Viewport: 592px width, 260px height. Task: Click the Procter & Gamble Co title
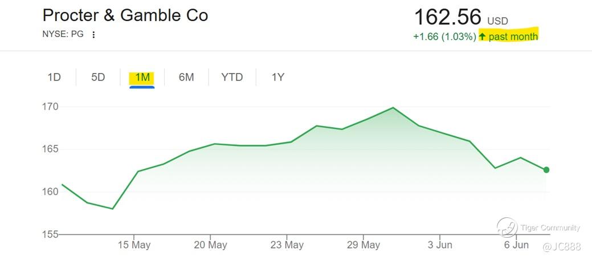click(x=125, y=15)
